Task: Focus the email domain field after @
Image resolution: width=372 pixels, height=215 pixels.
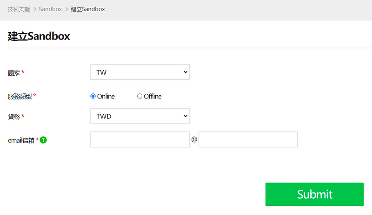Action: pos(248,140)
